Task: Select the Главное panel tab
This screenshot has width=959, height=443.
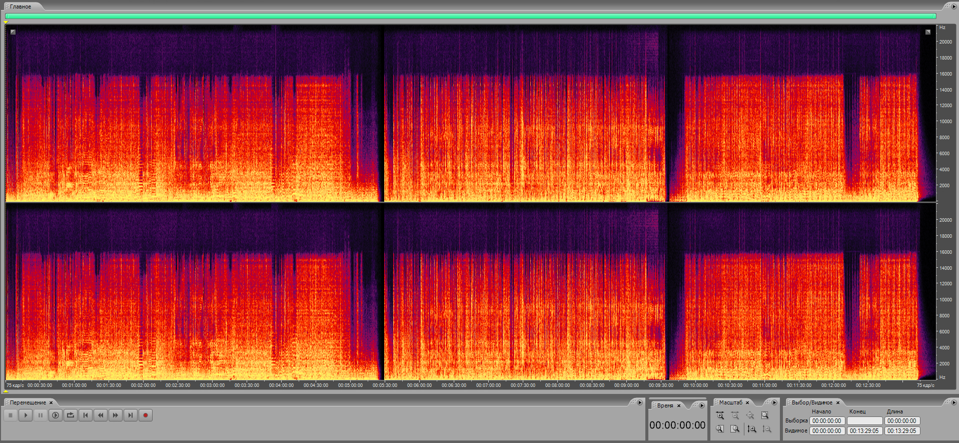Action: (x=21, y=7)
